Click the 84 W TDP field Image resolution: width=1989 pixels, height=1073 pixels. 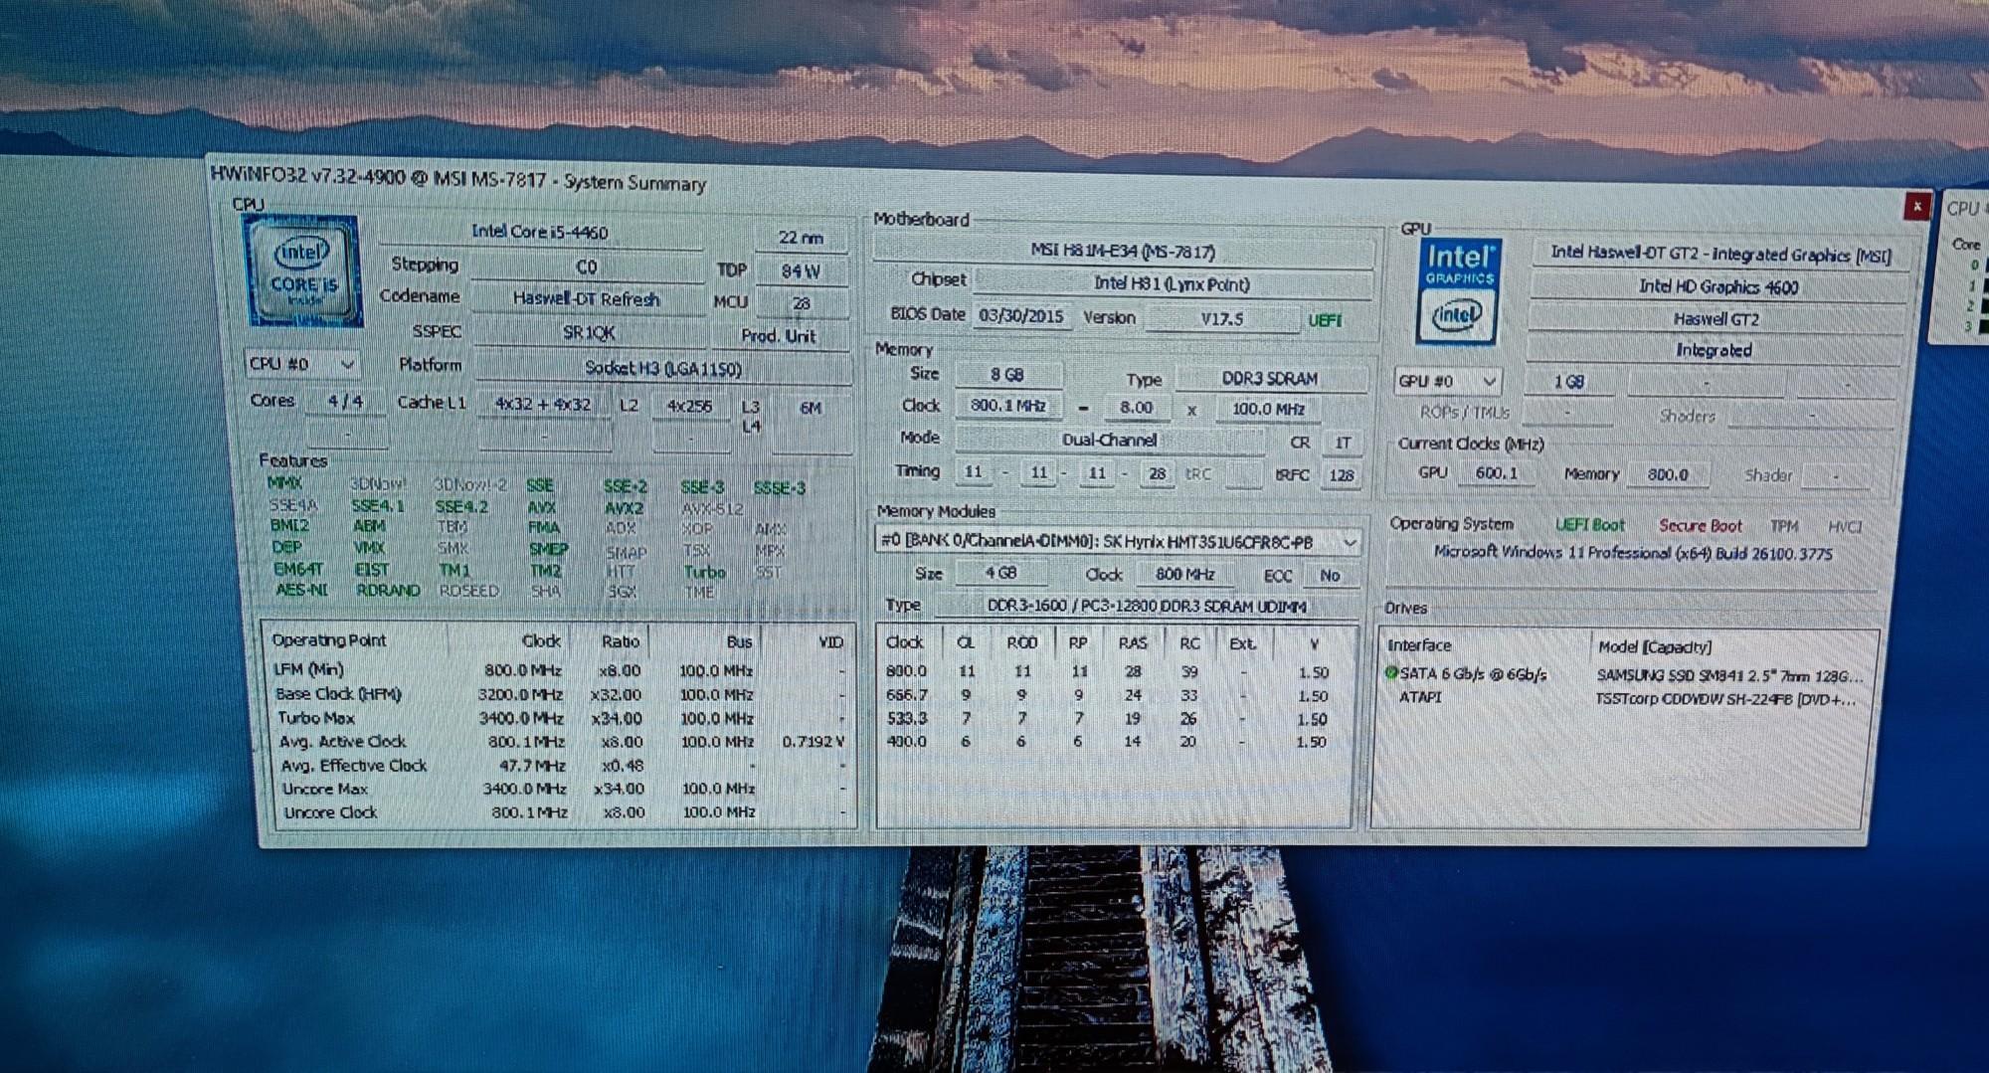pyautogui.click(x=801, y=270)
